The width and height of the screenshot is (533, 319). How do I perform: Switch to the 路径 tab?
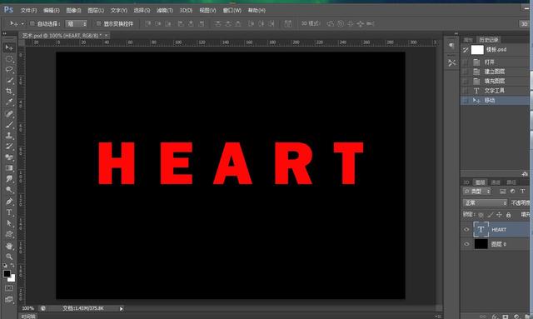click(511, 182)
